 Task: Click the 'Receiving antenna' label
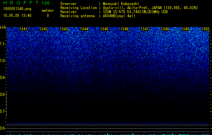[78, 16]
